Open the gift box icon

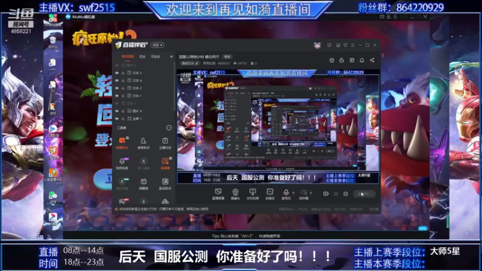click(332, 60)
